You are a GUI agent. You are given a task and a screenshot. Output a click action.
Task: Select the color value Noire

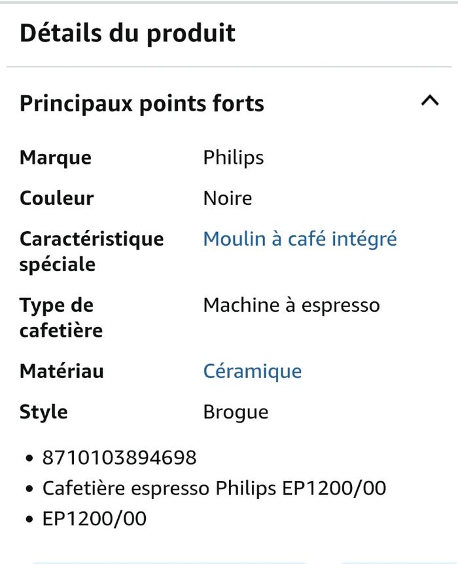click(228, 198)
